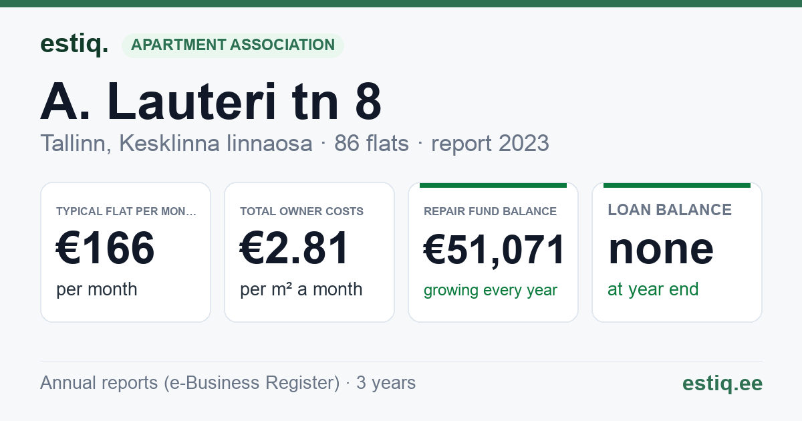Click the REPAIR FUND BALANCE label
The width and height of the screenshot is (802, 421).
point(491,211)
